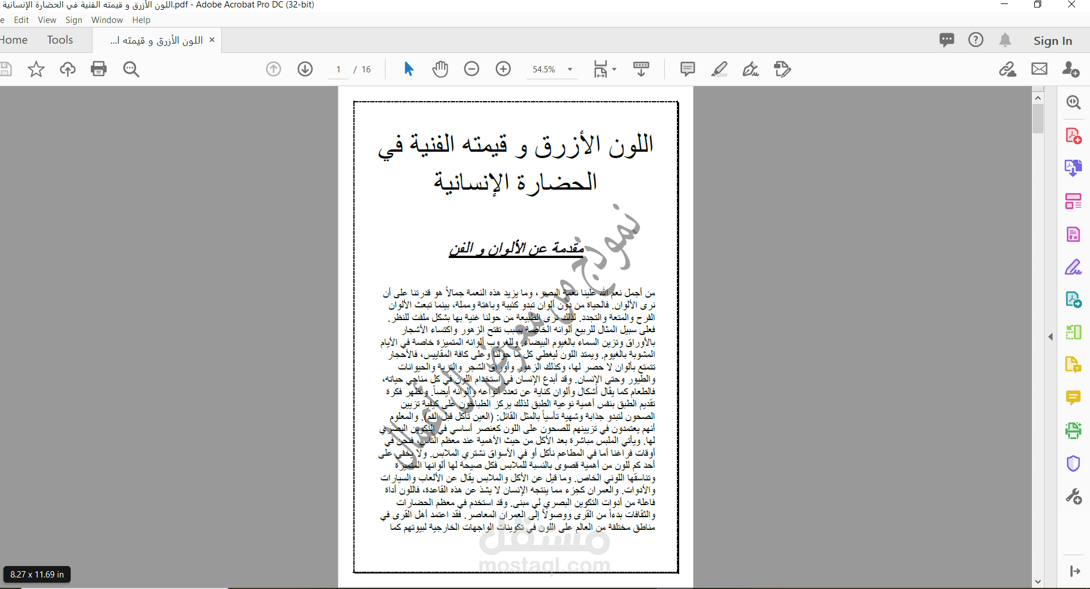Open Create PDF tool in side panel
The width and height of the screenshot is (1090, 589).
(1073, 136)
